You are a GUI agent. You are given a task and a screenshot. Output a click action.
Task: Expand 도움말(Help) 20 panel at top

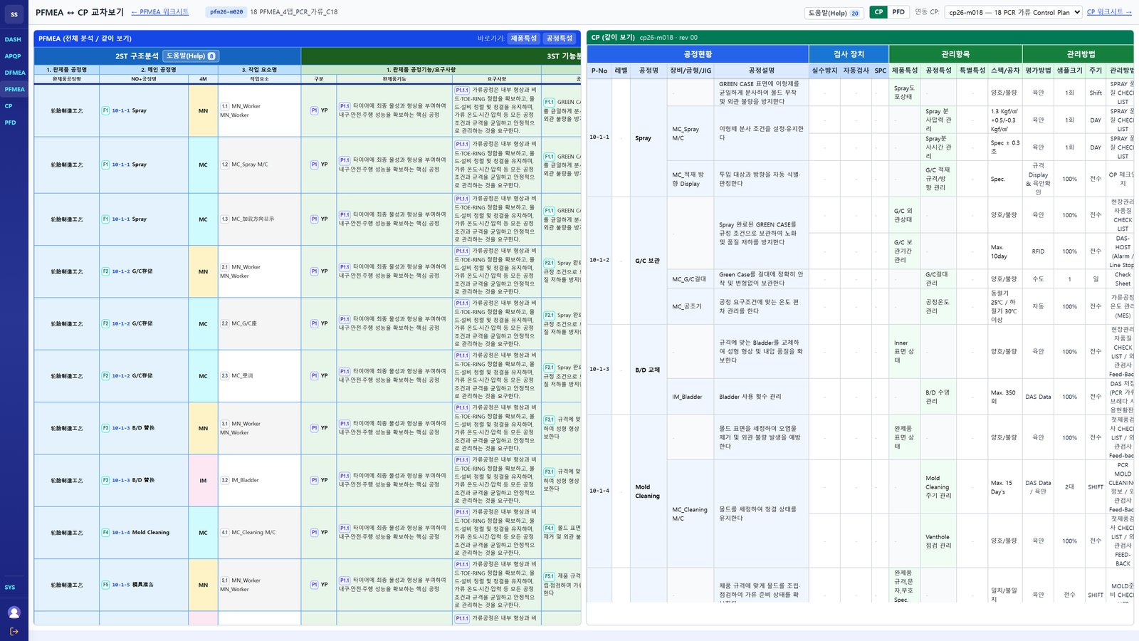click(834, 13)
